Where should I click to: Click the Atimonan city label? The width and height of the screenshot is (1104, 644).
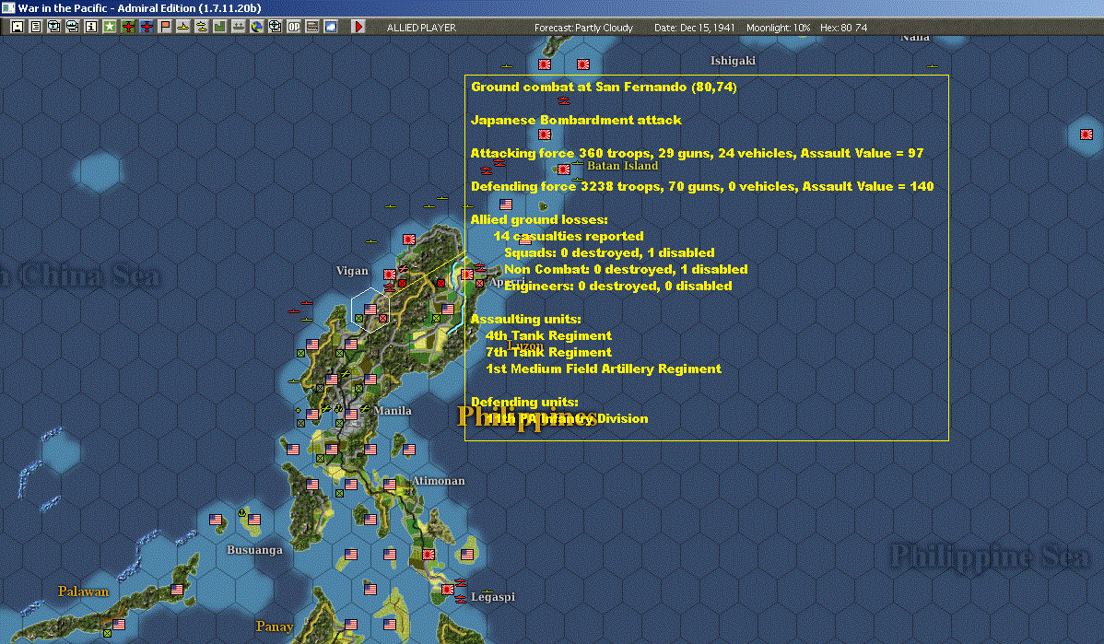(x=438, y=481)
